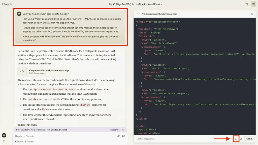Open chat controls settings icon
The image size is (258, 145).
(253, 4)
